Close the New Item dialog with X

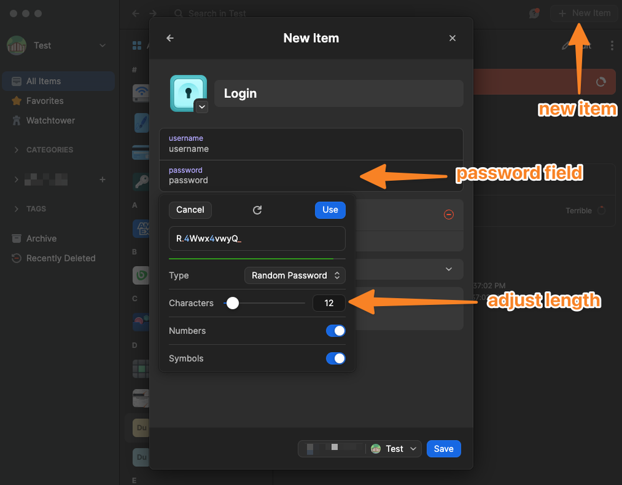tap(453, 38)
